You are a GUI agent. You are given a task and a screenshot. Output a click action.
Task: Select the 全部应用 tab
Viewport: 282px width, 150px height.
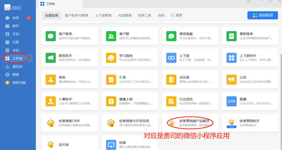[x=52, y=15]
